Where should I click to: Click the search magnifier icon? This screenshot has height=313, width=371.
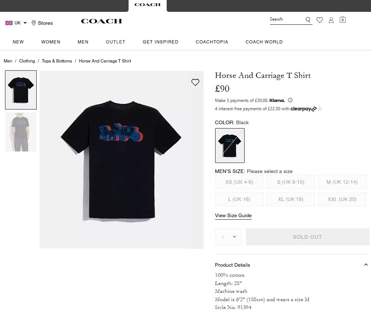(x=308, y=20)
